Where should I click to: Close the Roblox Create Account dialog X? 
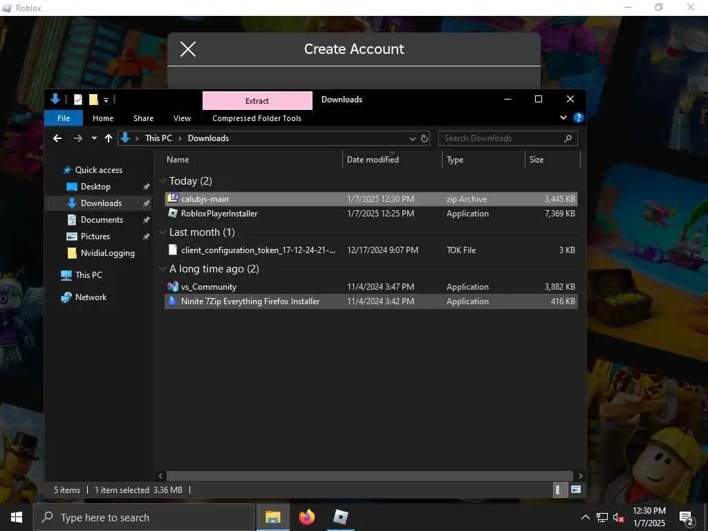188,49
